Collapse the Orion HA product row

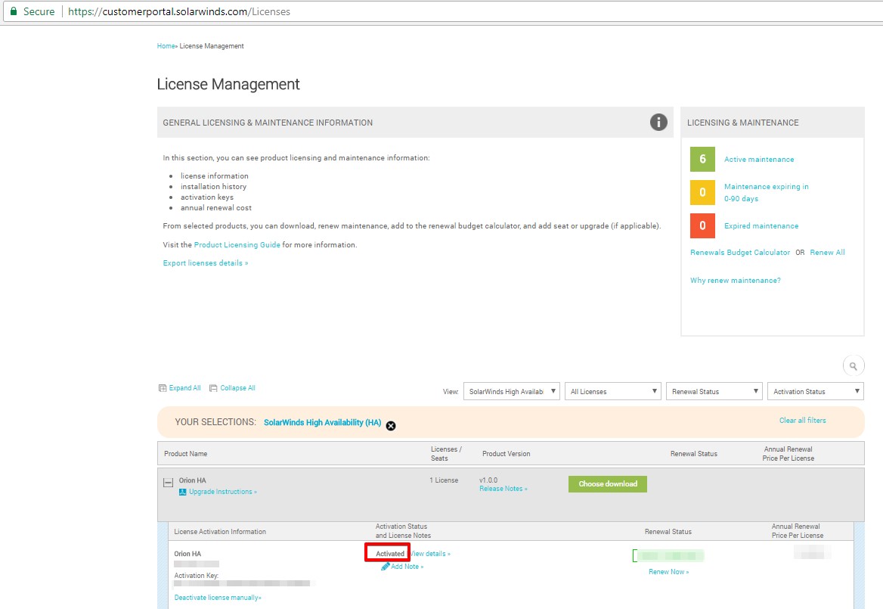[169, 482]
